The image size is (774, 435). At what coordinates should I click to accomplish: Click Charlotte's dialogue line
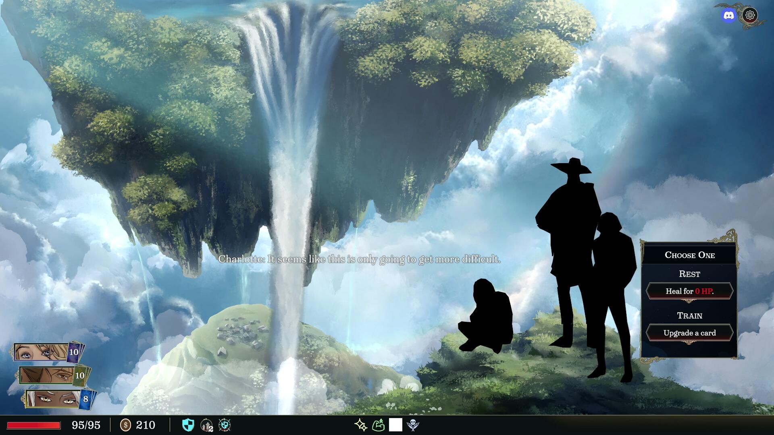pyautogui.click(x=360, y=259)
